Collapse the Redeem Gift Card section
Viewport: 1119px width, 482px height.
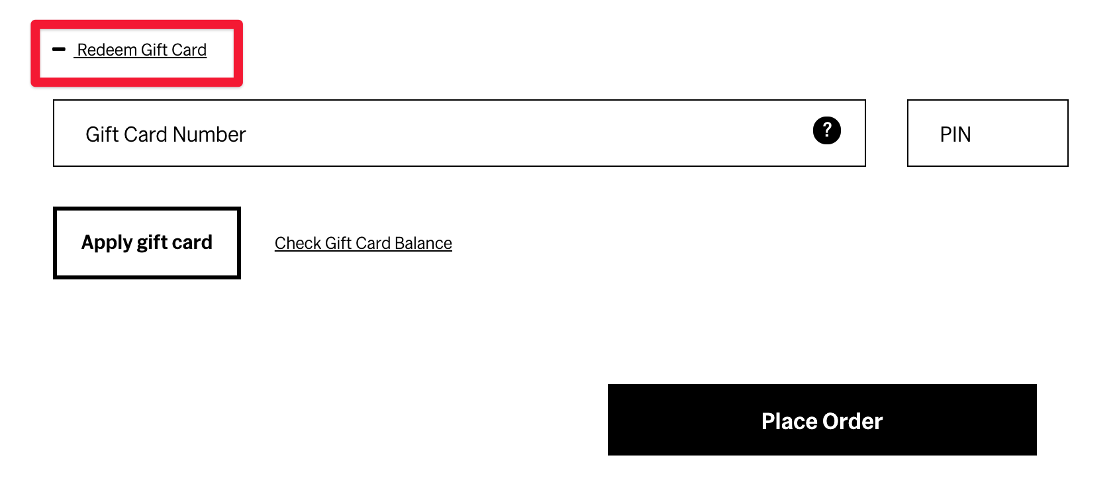pyautogui.click(x=130, y=50)
